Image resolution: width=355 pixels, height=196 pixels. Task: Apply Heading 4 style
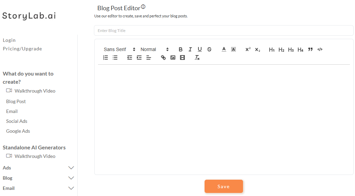(x=300, y=50)
